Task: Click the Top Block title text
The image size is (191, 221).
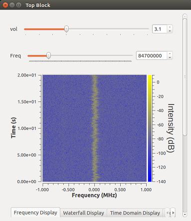Action: click(38, 5)
